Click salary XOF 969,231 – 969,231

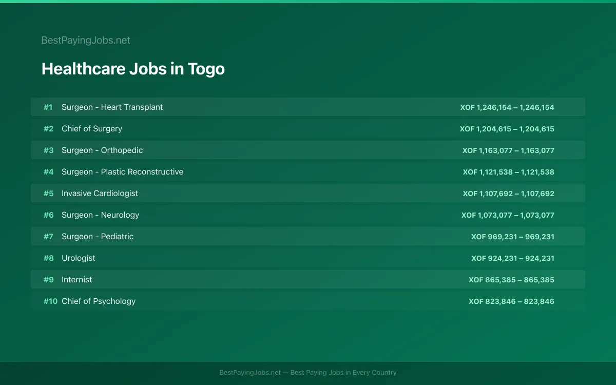coord(513,237)
